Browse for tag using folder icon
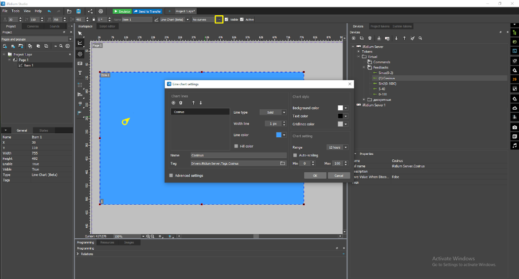 (x=282, y=163)
